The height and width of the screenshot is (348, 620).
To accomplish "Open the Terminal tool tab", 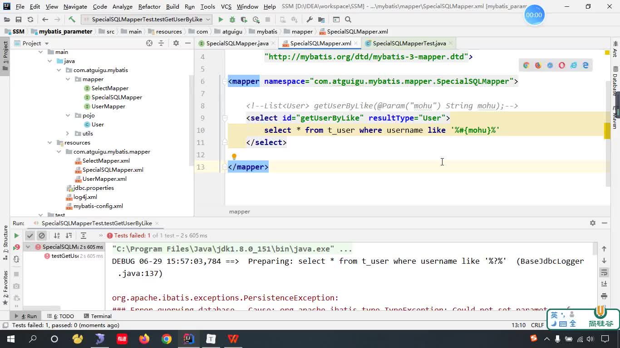I will [x=97, y=316].
